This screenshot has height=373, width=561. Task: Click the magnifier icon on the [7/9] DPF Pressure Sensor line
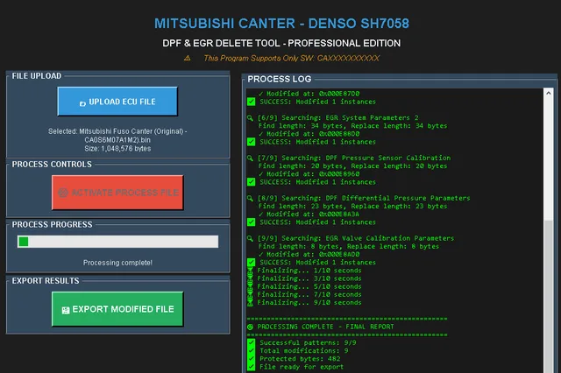point(250,158)
